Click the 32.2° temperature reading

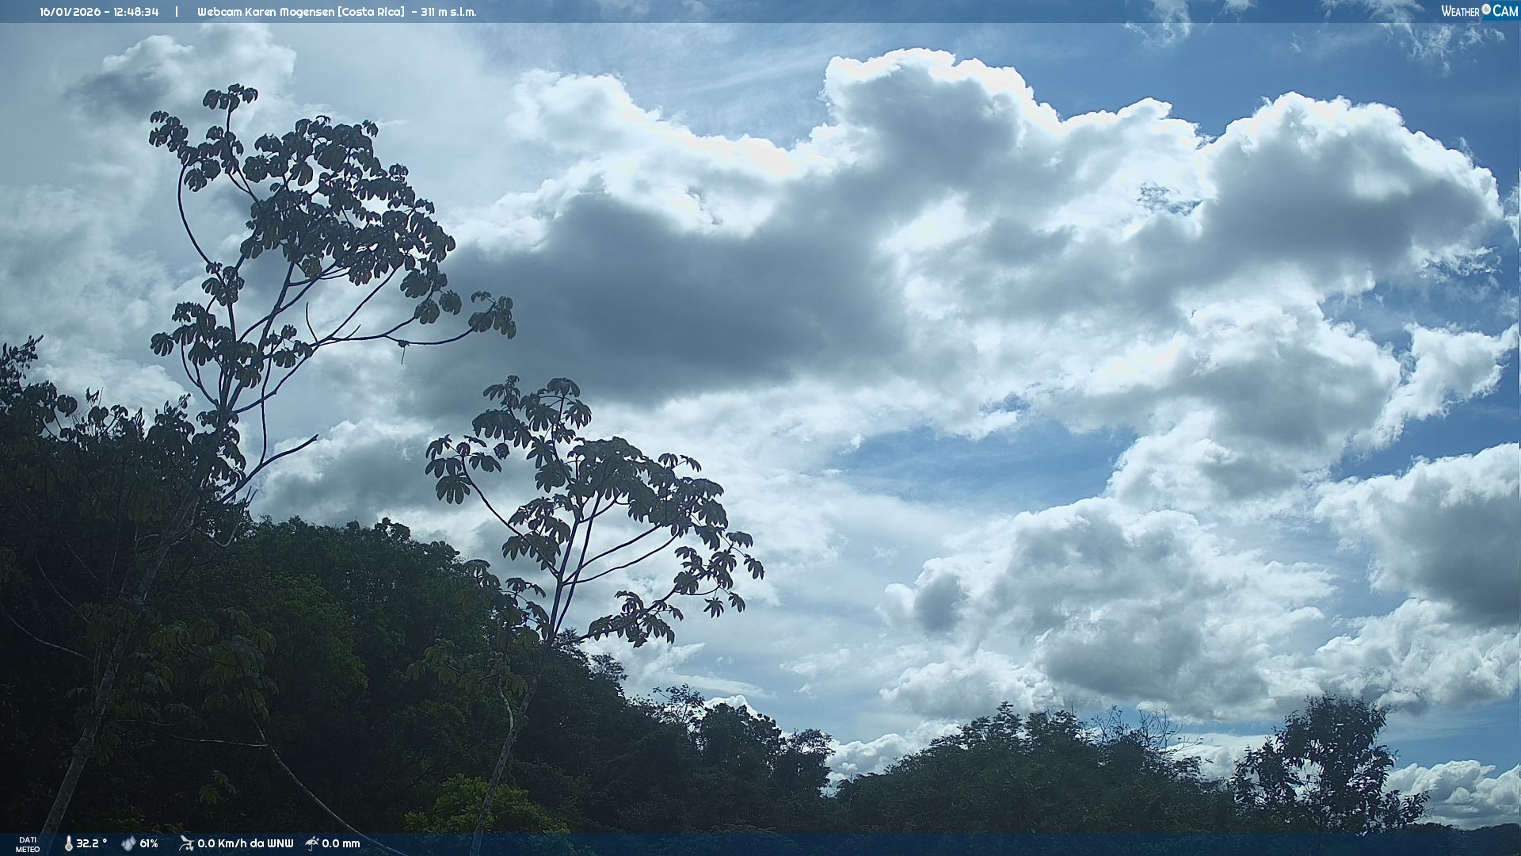(91, 843)
